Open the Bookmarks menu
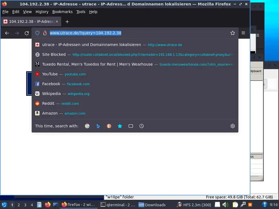 [x=62, y=12]
